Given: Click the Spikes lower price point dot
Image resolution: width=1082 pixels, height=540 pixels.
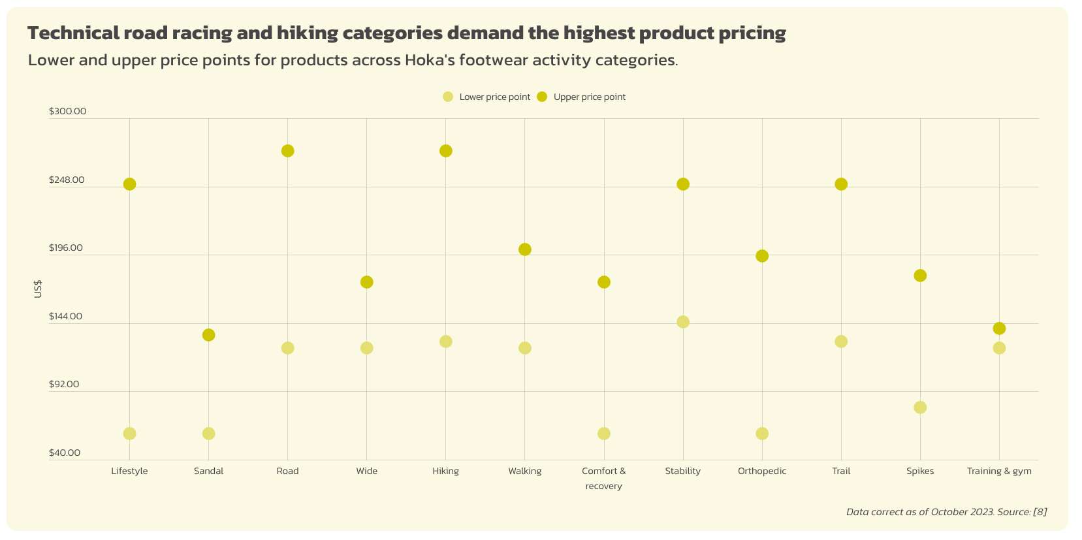Looking at the screenshot, I should [x=920, y=407].
